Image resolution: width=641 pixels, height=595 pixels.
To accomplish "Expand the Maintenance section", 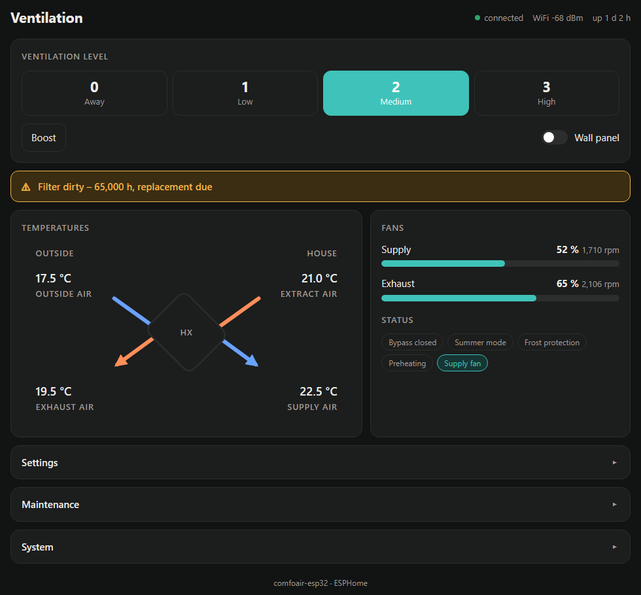I will (320, 505).
